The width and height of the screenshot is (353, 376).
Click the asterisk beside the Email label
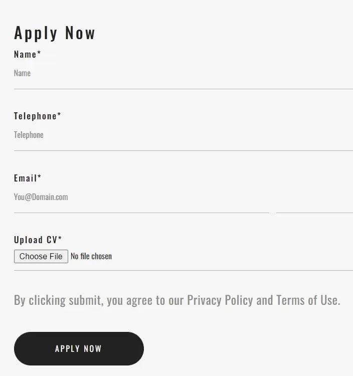(x=39, y=177)
